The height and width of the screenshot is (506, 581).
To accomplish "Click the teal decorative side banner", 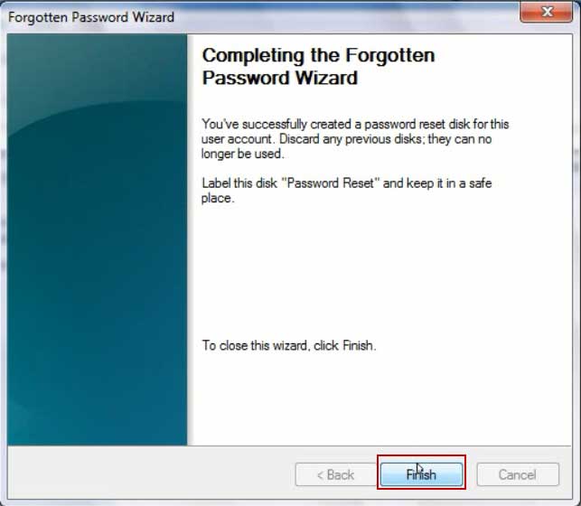I will point(97,239).
